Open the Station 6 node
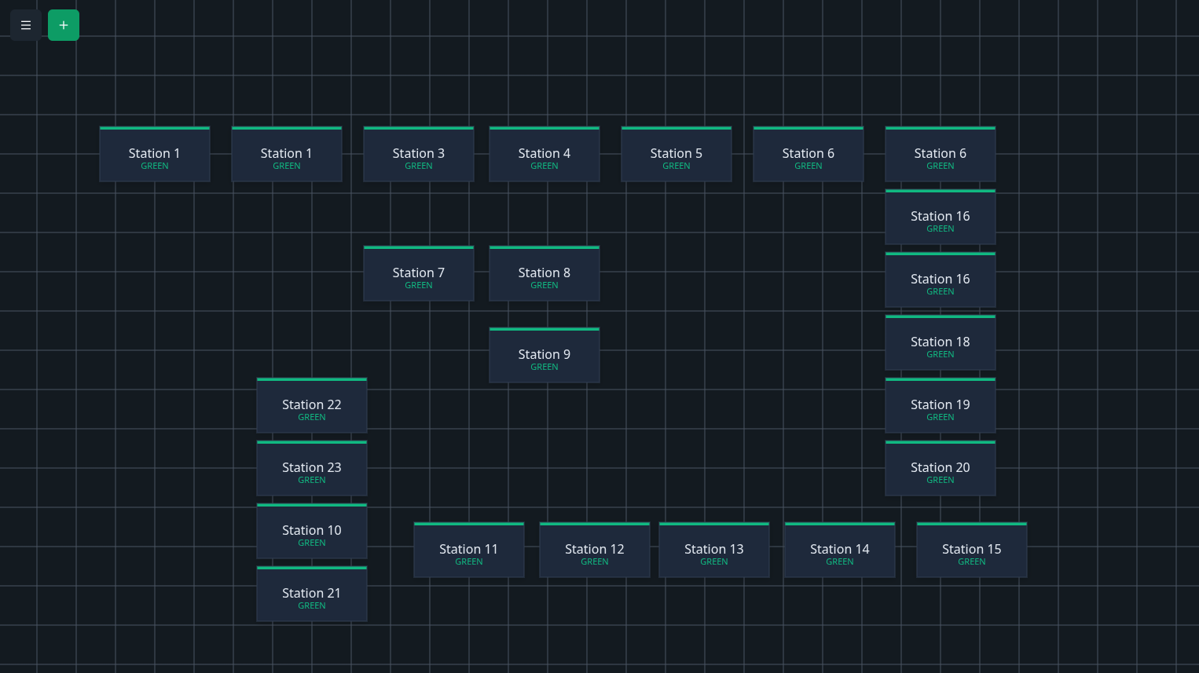Screen dimensions: 1199x673 click(x=808, y=154)
